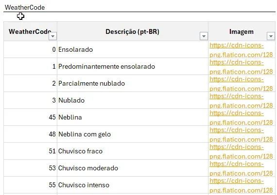Select the weather code cell with value 55
The image size is (277, 195).
31,185
